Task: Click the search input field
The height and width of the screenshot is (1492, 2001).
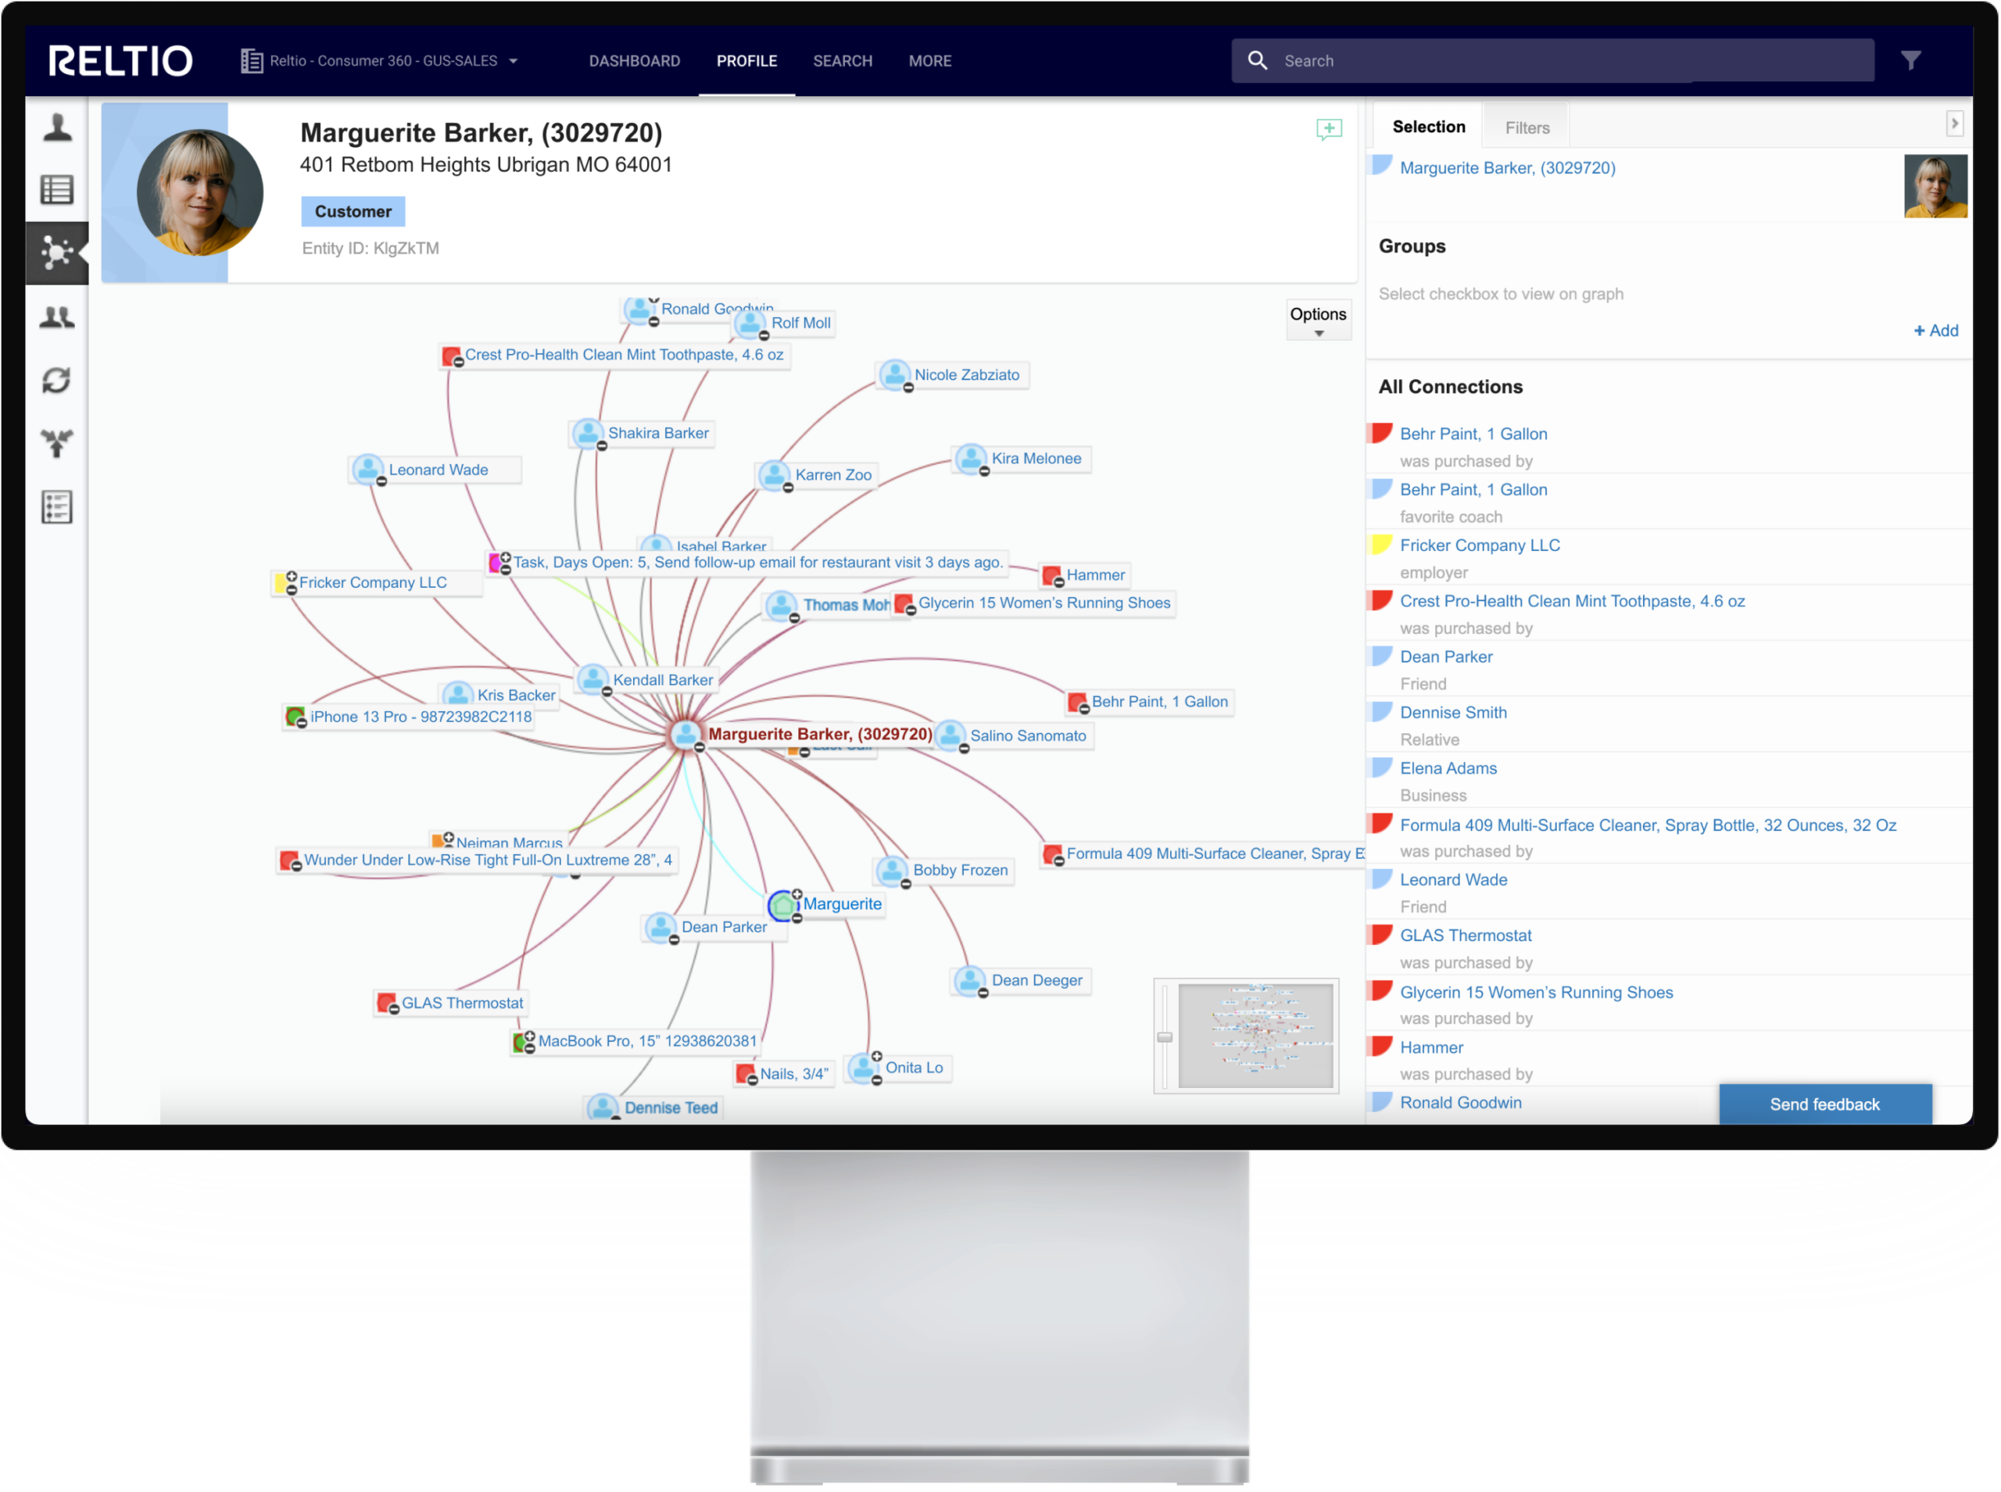Action: click(x=1559, y=59)
